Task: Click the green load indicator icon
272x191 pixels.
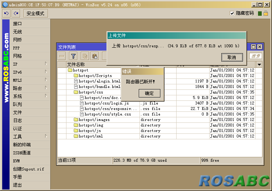Action: click(x=260, y=13)
